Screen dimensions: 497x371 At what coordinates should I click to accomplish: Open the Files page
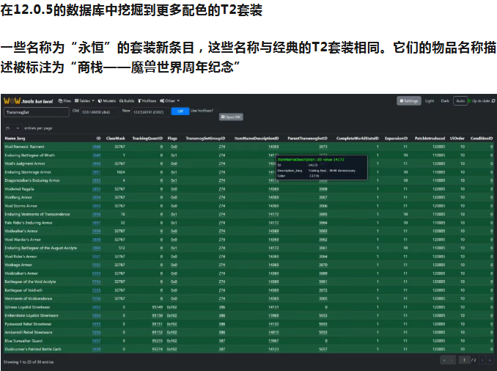(65, 100)
